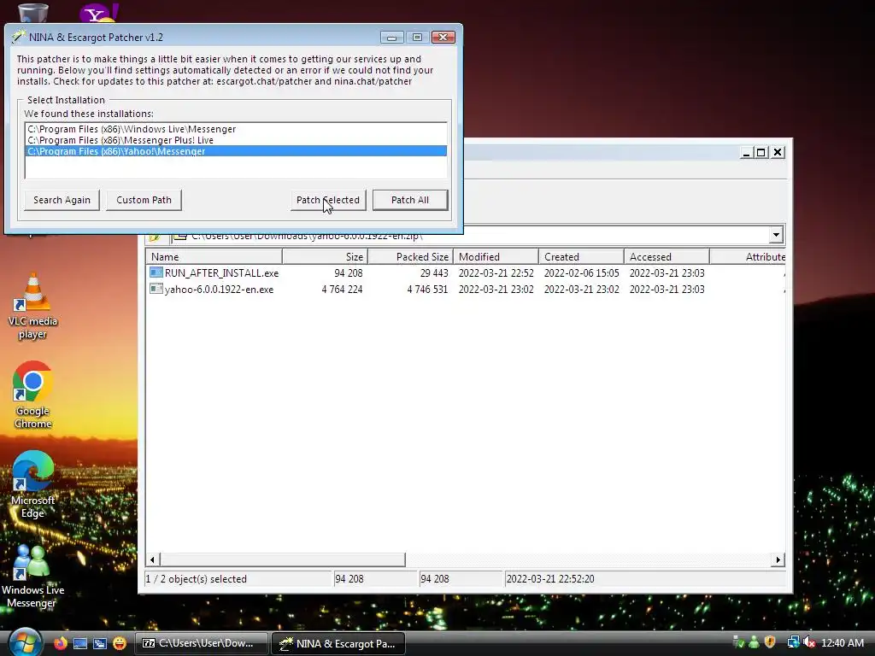Click network connection tray icon
The width and height of the screenshot is (875, 656).
(793, 642)
